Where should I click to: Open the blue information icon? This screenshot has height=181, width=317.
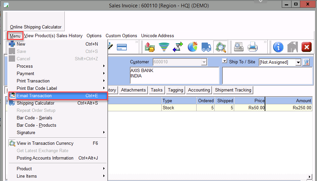[x=278, y=47]
